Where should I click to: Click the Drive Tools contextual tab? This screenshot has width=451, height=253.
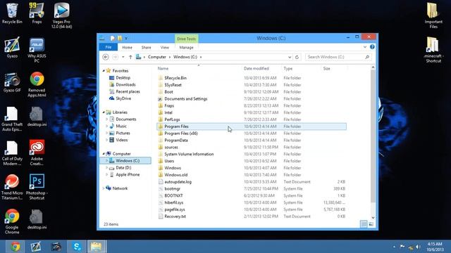186,39
